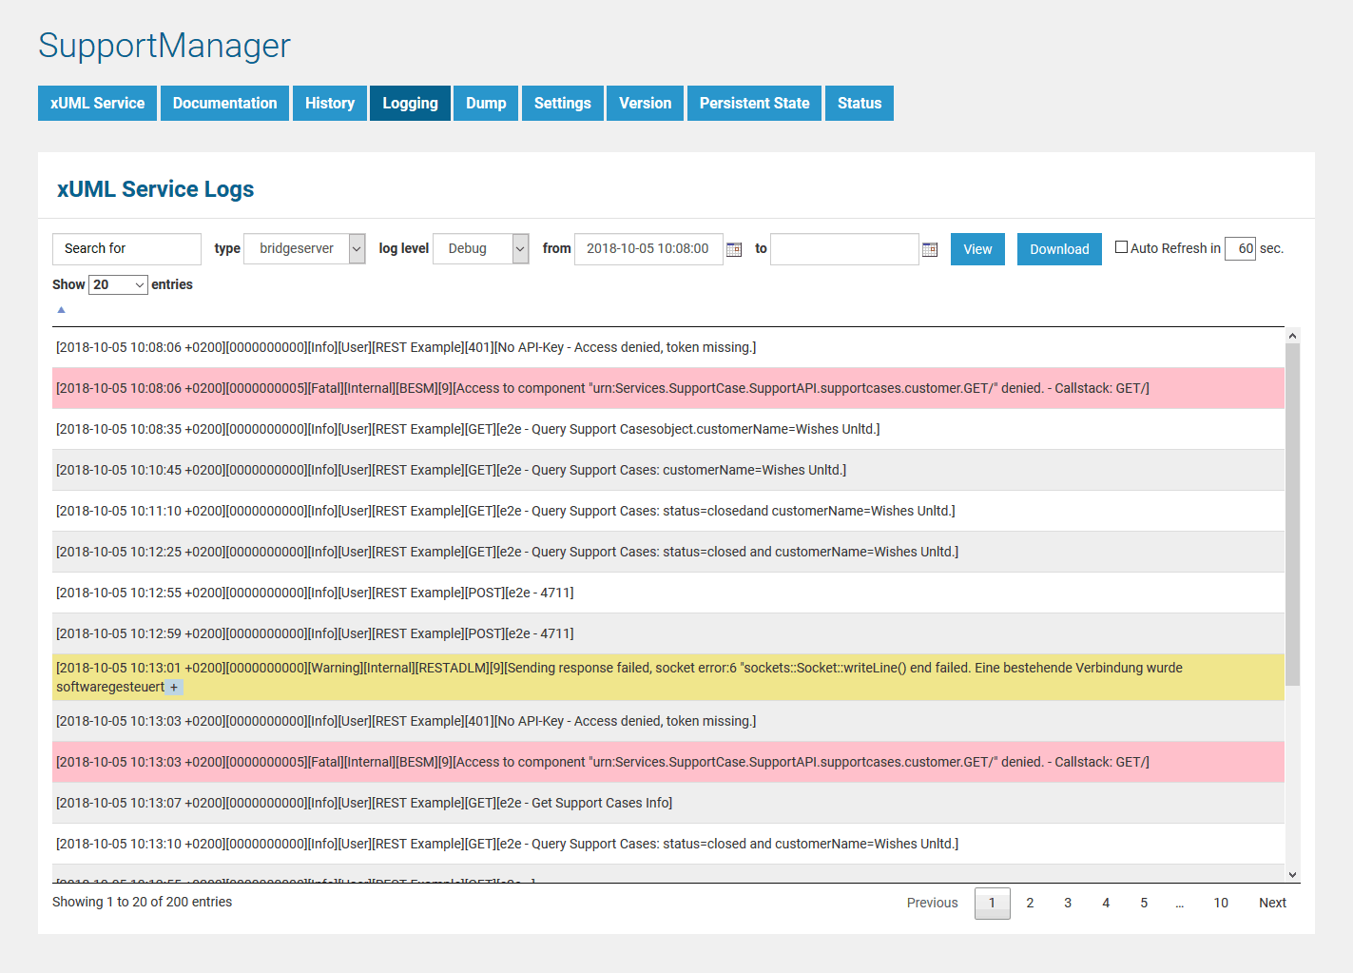Click the sort arrow above the log list

61,310
